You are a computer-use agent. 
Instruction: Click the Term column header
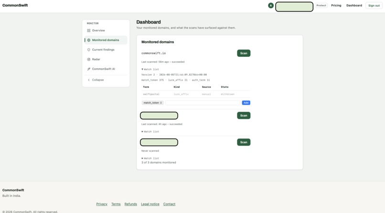tap(146, 87)
